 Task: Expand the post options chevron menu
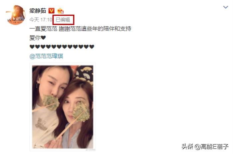click(226, 7)
